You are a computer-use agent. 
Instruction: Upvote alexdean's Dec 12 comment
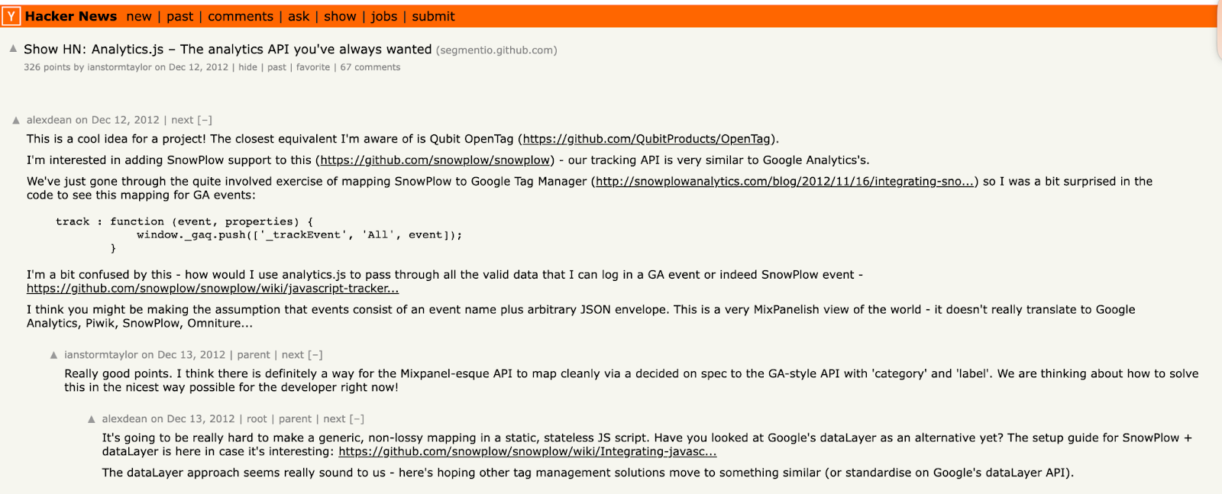[16, 120]
